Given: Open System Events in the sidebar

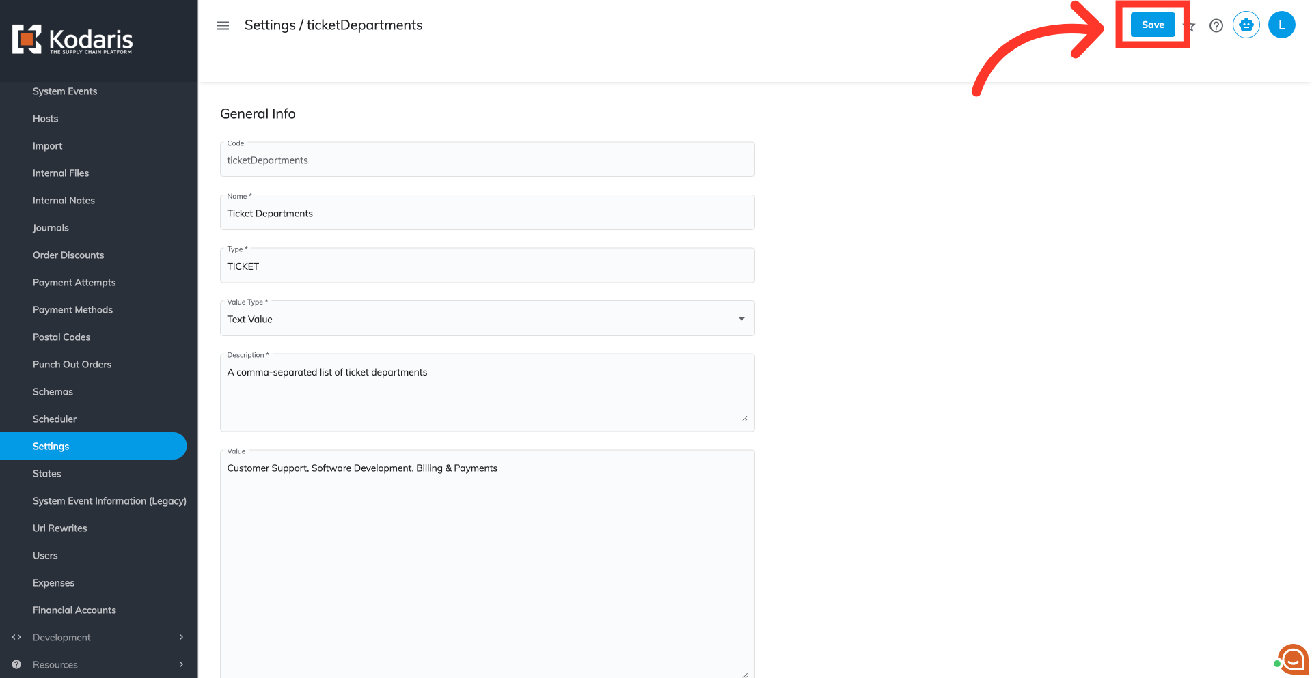Looking at the screenshot, I should (x=65, y=91).
